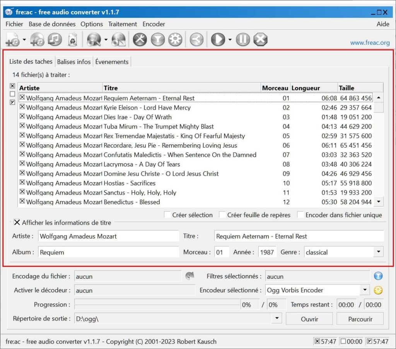Toggle Afficher les informations de titre
Viewport: 396px width, 349px height.
pyautogui.click(x=17, y=222)
